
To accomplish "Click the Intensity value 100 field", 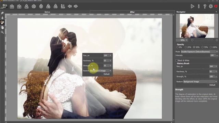I will pyautogui.click(x=213, y=55).
